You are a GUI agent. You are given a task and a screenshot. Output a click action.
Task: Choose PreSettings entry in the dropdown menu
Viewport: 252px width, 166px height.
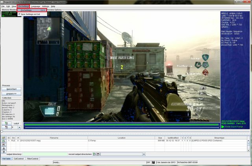(x=32, y=10)
